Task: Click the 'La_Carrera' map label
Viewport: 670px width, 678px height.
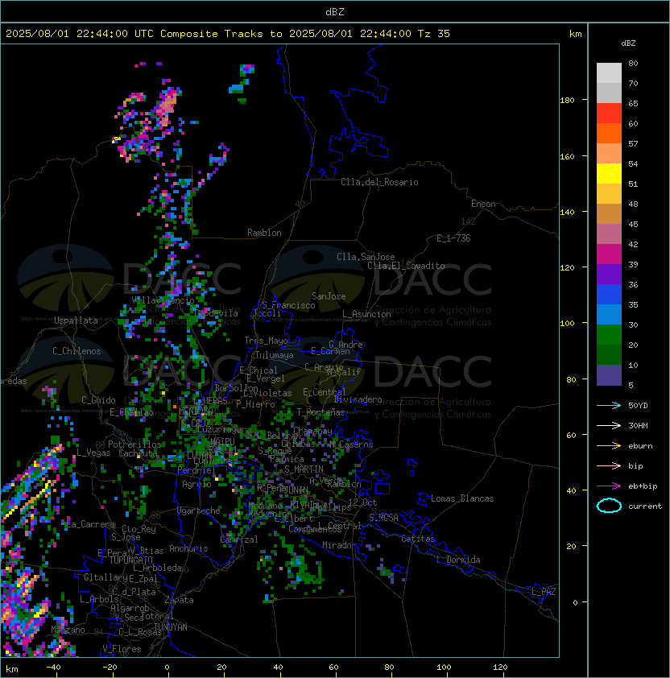Action: pyautogui.click(x=91, y=524)
